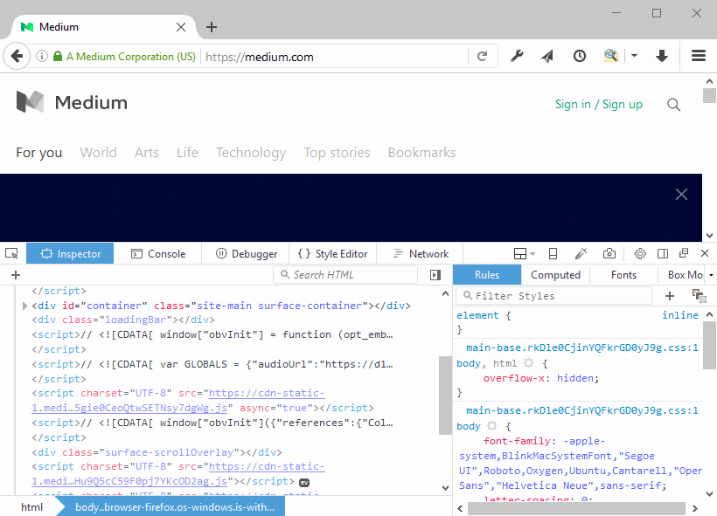Open dropdown arrow beside the magnifier toolbar icon
This screenshot has width=717, height=516.
(x=634, y=57)
